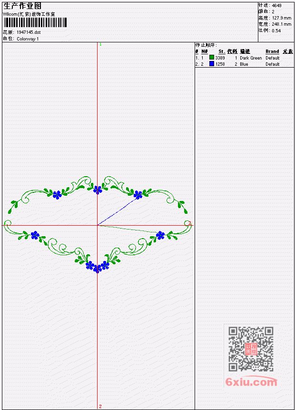Click the blue flower at top center
The height and width of the screenshot is (410, 295).
[98, 190]
